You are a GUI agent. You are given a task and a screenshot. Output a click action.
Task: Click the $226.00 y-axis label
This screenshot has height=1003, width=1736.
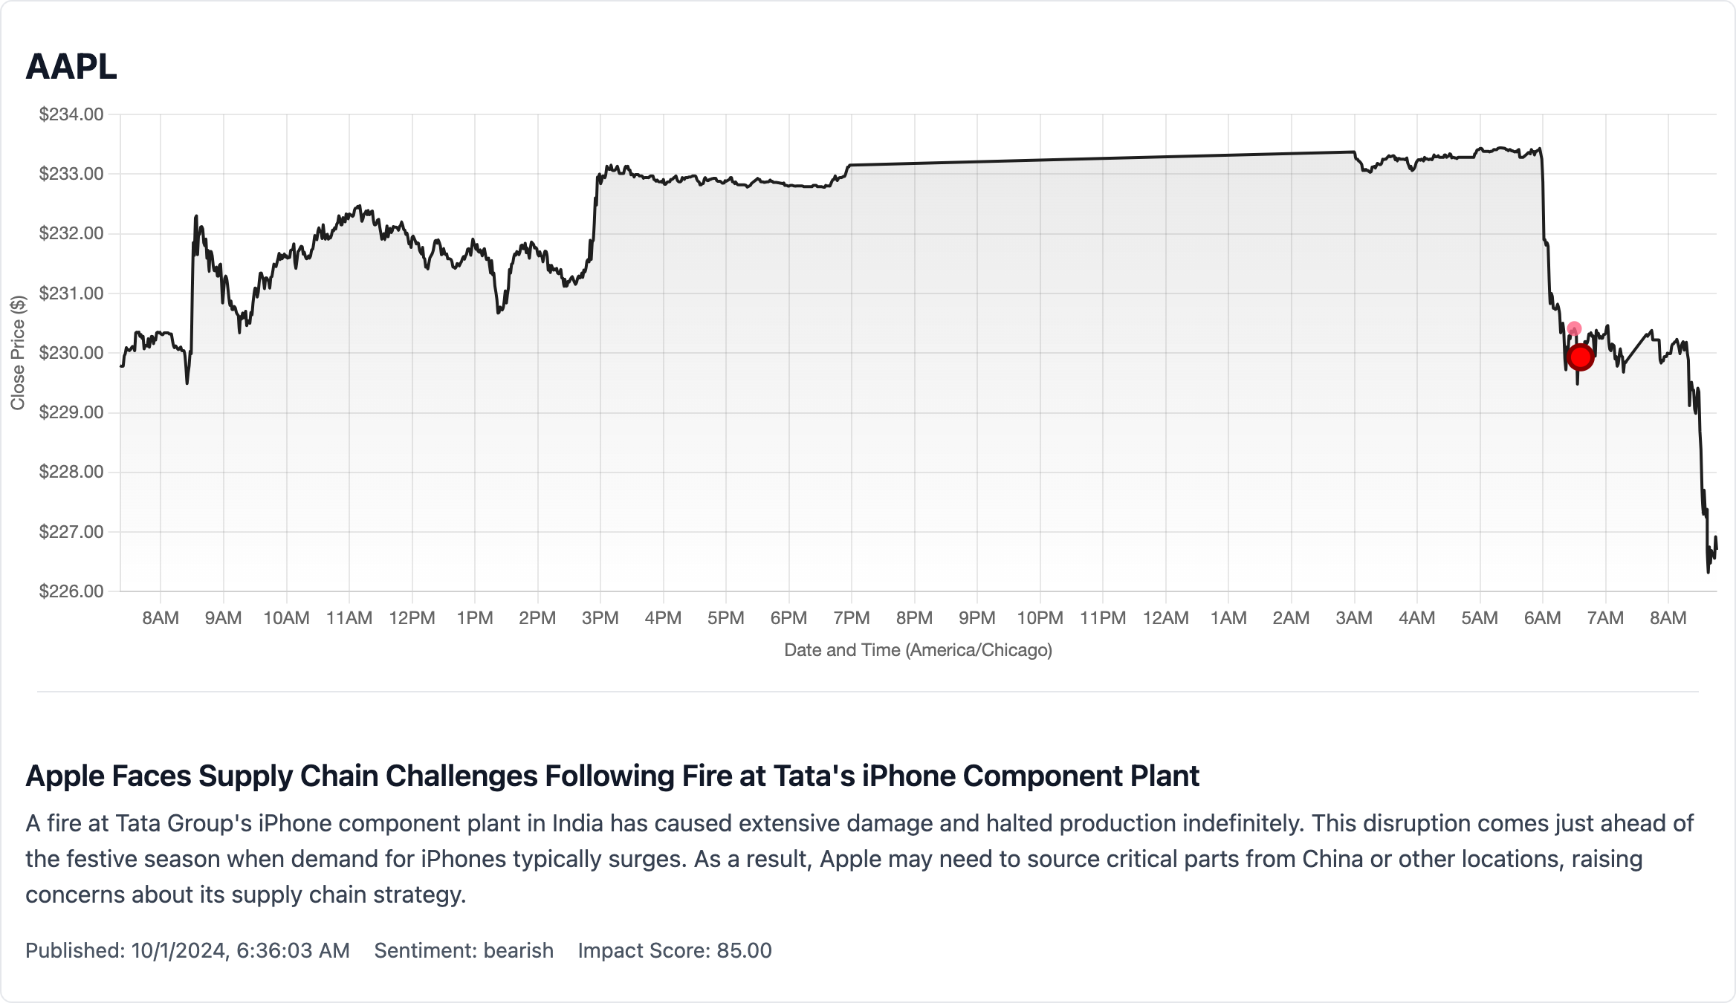(x=71, y=591)
